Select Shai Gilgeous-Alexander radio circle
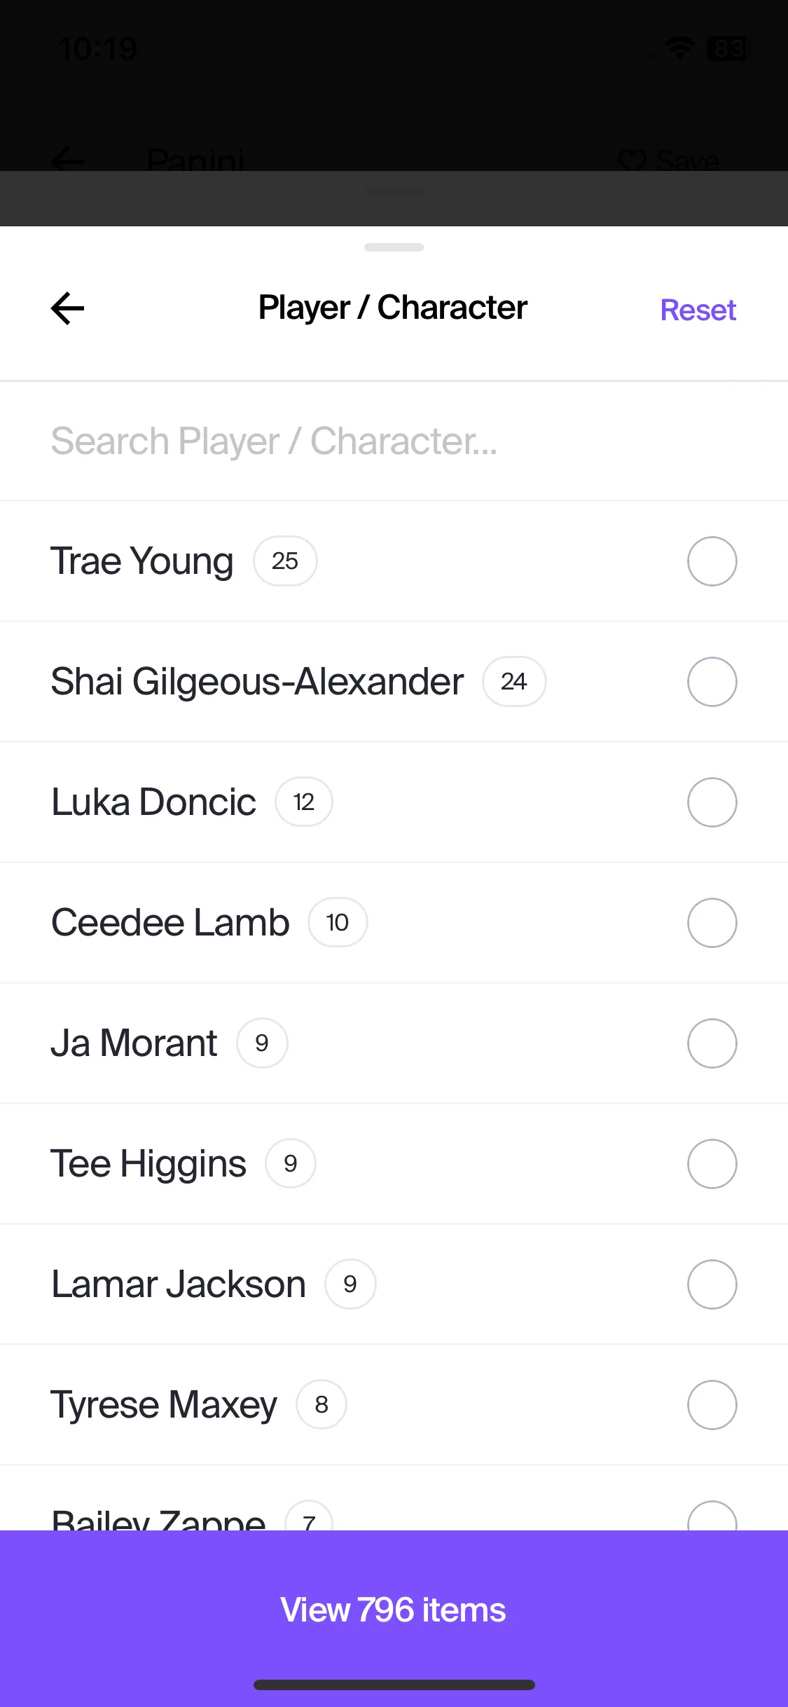788x1707 pixels. click(x=712, y=682)
